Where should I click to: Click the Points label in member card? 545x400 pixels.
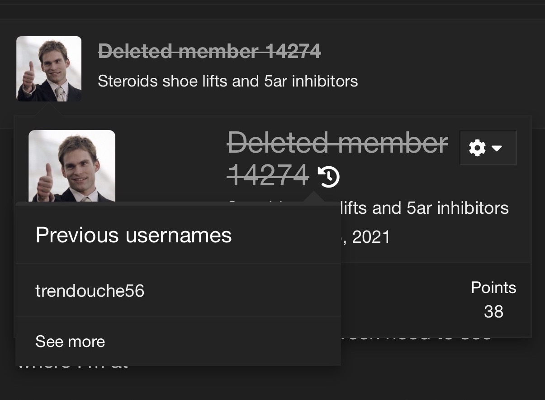tap(493, 288)
